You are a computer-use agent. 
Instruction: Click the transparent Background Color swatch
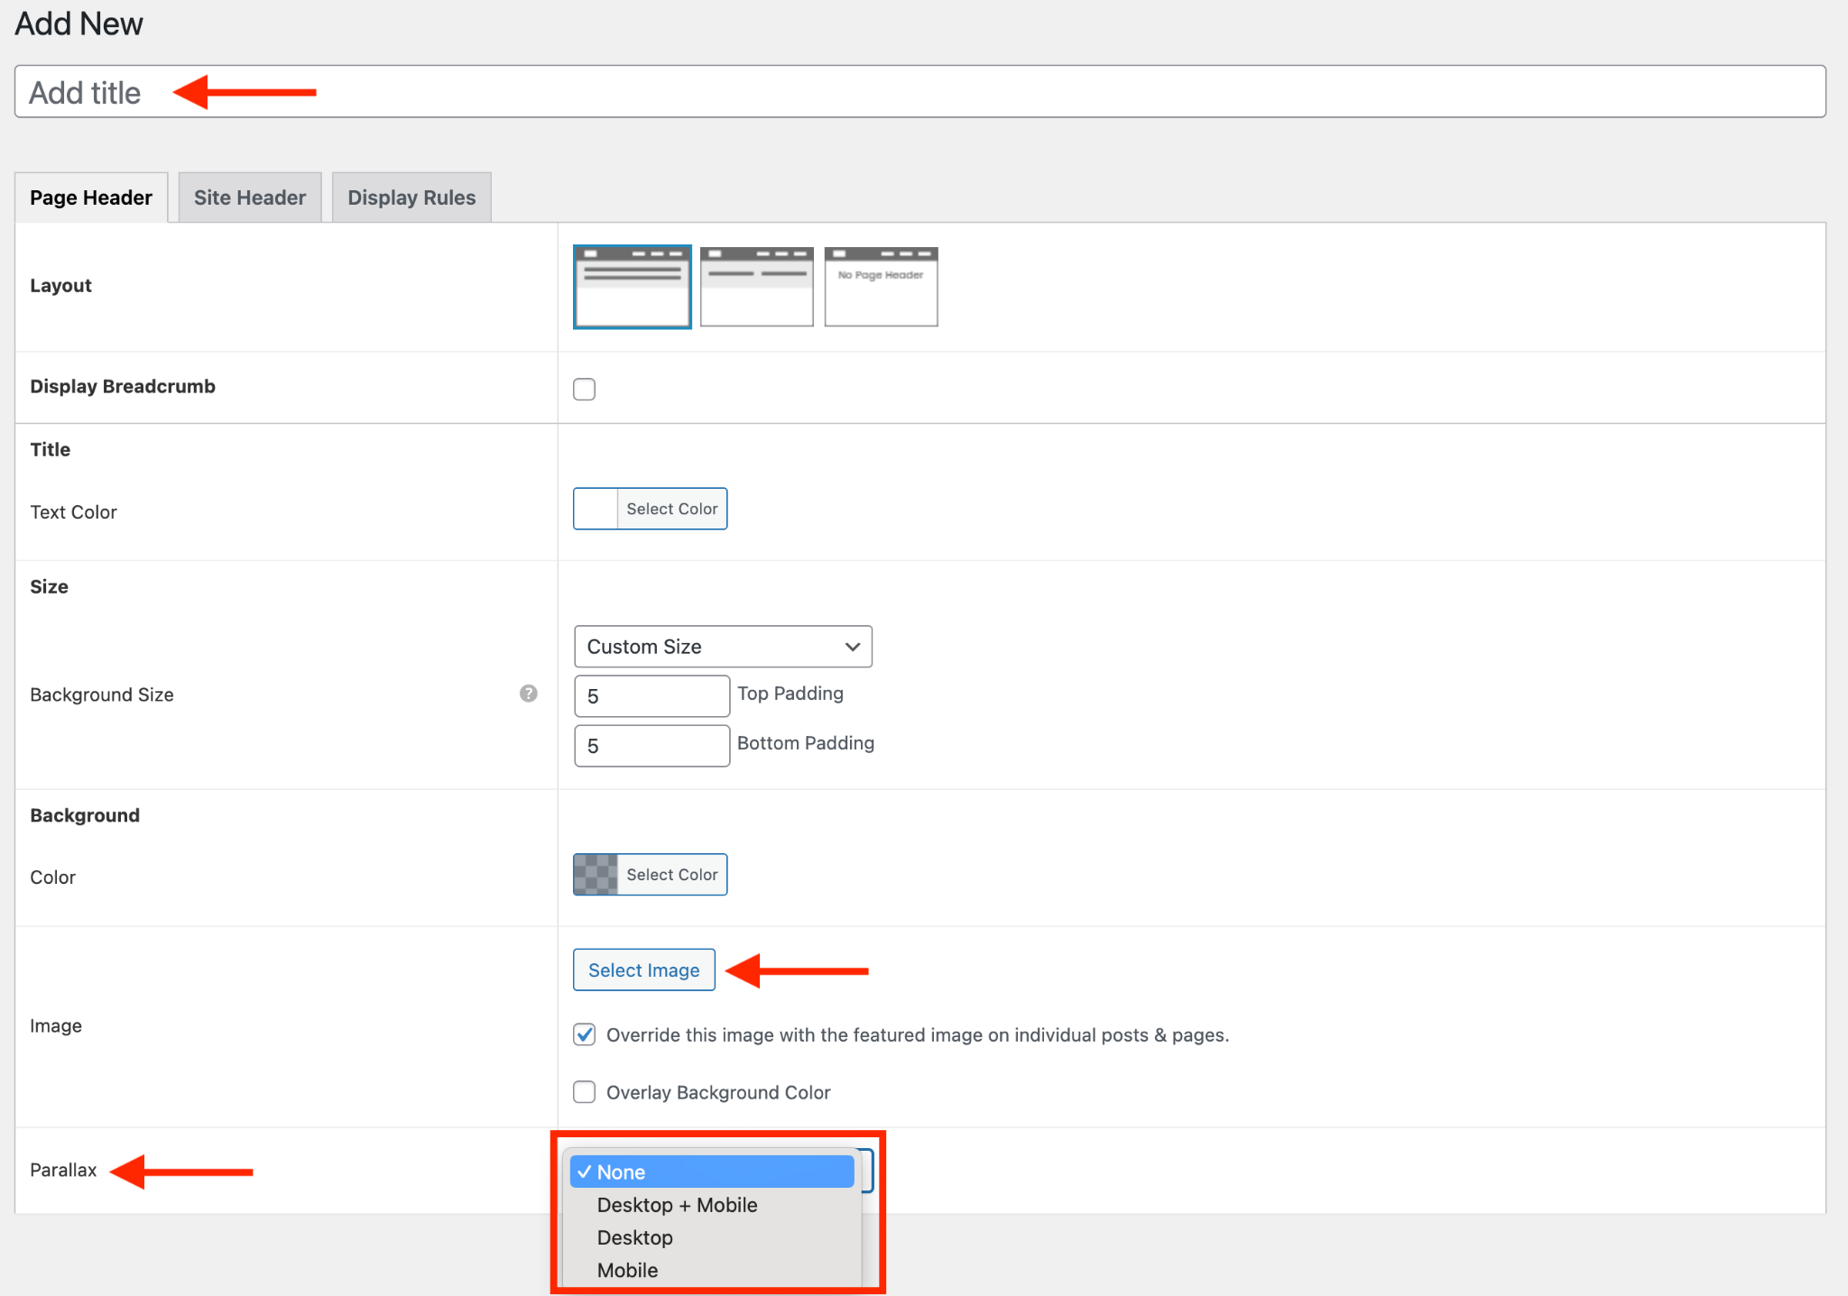[596, 874]
